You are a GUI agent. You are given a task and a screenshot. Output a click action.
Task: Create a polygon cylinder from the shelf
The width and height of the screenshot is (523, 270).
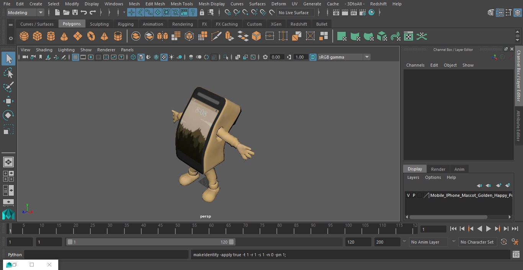[x=51, y=36]
